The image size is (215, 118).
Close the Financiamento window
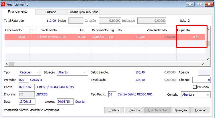click(x=209, y=4)
